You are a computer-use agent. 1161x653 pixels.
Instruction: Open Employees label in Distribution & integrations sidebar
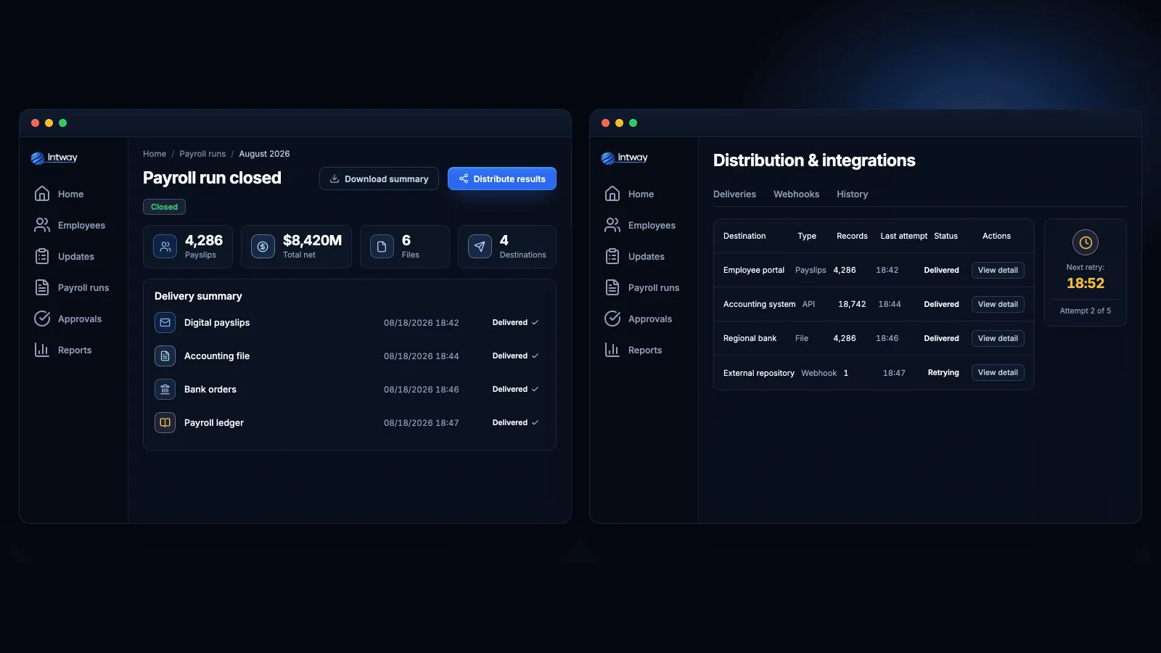(x=652, y=225)
